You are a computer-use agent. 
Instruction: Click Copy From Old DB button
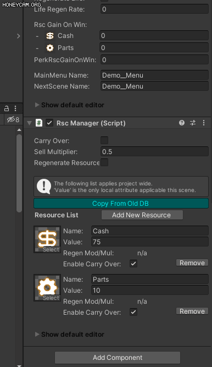121,204
